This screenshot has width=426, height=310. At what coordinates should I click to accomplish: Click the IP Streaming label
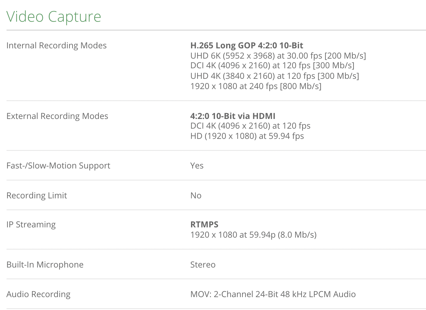tap(31, 224)
